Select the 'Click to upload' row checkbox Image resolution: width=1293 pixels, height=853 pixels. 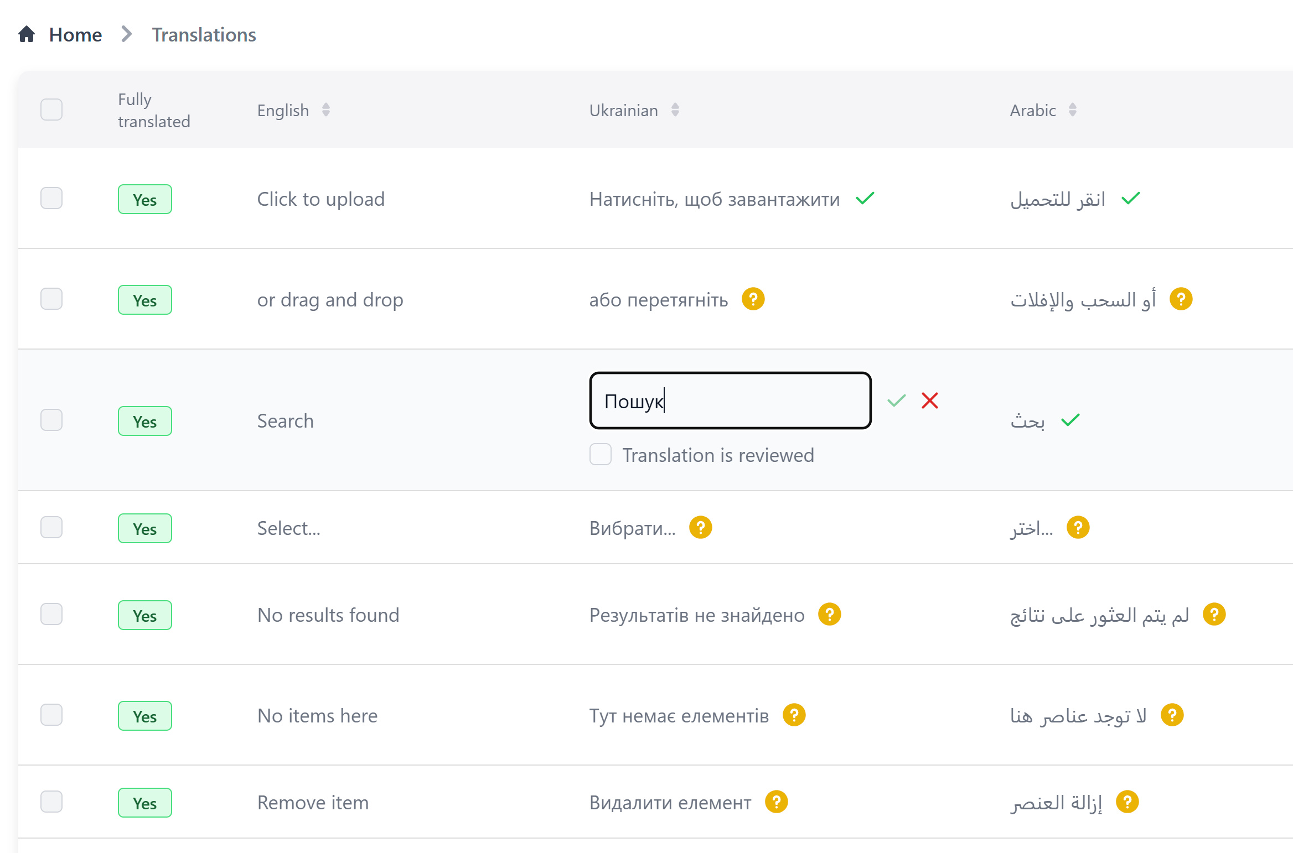51,199
